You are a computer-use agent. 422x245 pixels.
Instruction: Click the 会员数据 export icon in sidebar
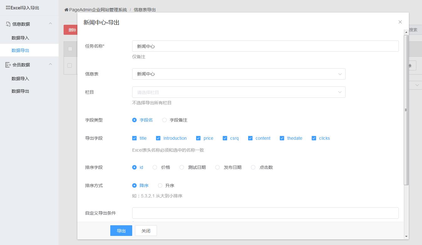(x=8, y=65)
